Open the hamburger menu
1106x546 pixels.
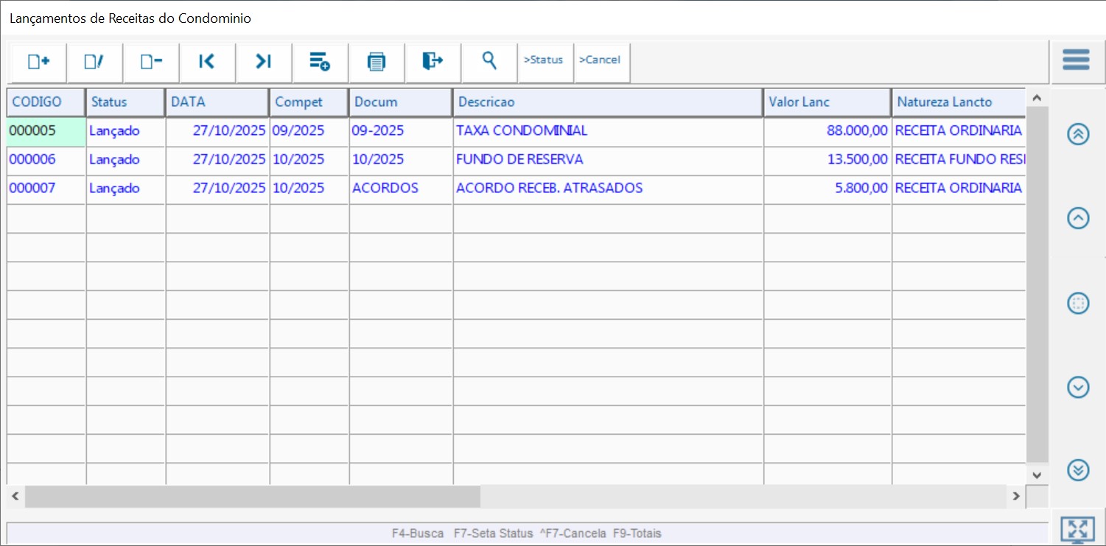point(1076,60)
